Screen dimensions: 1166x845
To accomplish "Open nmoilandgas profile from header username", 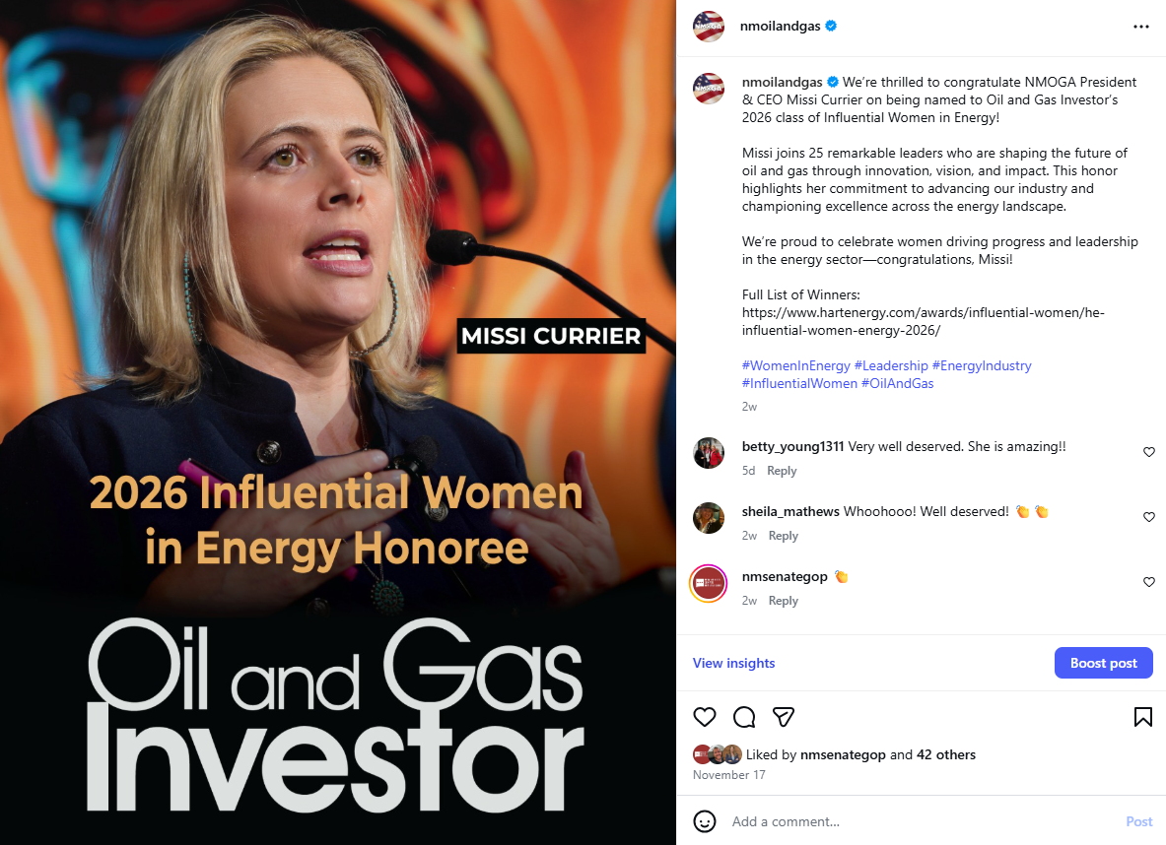I will (780, 26).
